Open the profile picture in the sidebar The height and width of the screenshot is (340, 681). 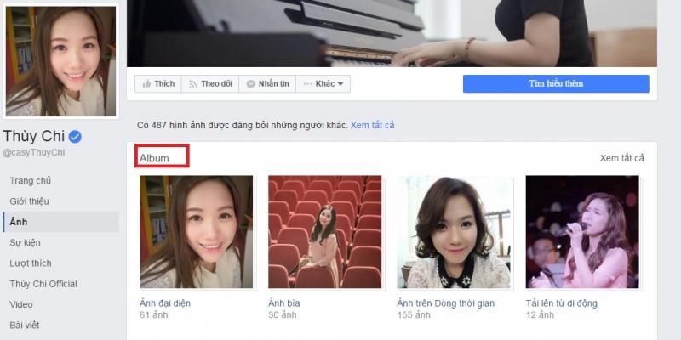60,62
